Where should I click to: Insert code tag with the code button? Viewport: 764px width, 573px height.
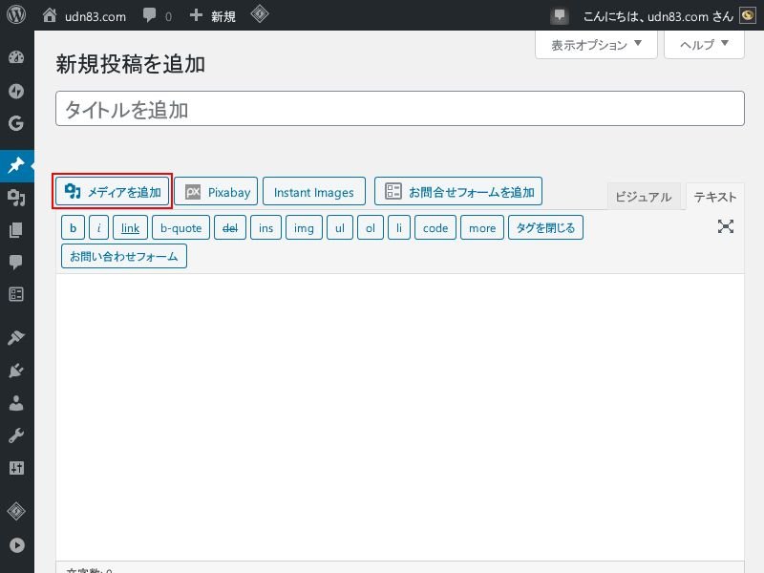point(435,227)
